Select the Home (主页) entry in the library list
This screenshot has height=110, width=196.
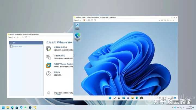click(26, 43)
